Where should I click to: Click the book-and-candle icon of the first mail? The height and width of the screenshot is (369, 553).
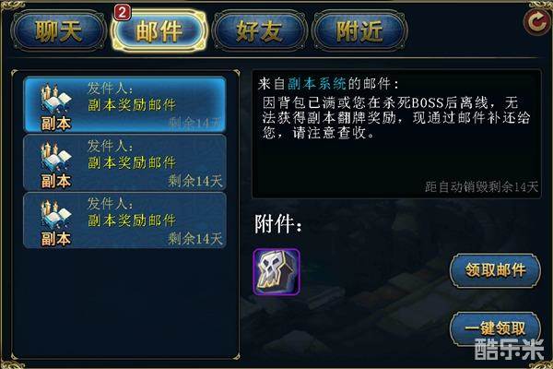pyautogui.click(x=56, y=99)
